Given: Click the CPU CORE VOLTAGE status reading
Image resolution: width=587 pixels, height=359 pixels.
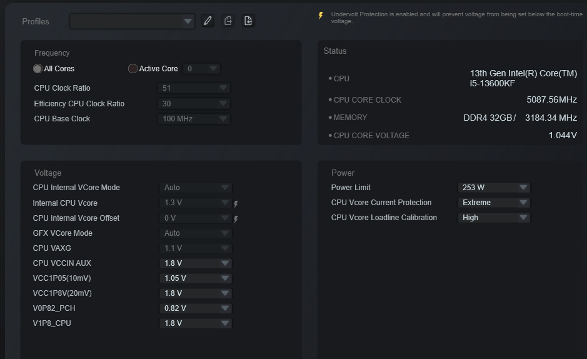Looking at the screenshot, I should click(x=562, y=135).
